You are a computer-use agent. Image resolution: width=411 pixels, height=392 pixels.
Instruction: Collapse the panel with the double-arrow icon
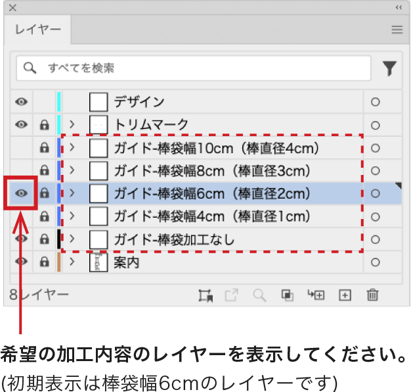(x=399, y=7)
